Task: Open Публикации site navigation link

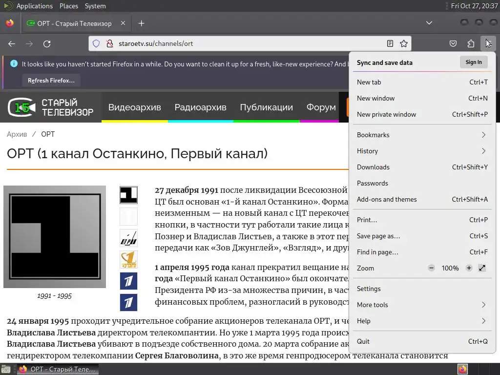Action: [x=266, y=107]
